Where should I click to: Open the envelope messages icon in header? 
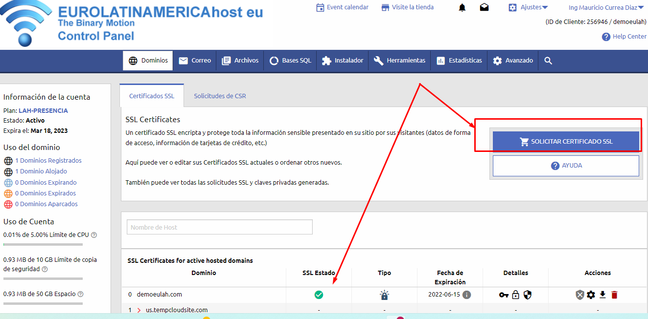click(x=484, y=7)
